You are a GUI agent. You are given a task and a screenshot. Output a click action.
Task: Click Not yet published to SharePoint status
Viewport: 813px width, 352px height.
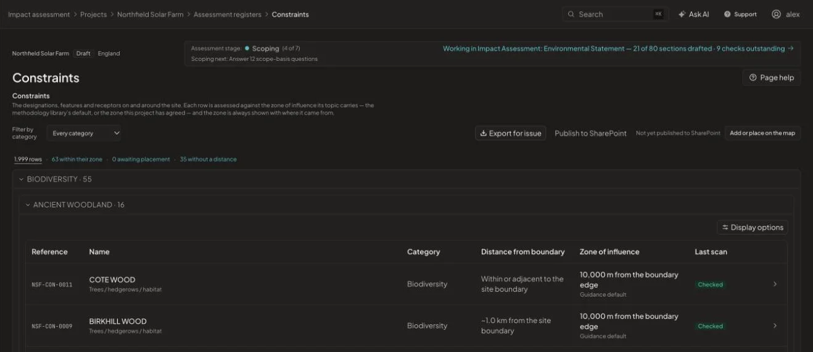click(x=678, y=133)
